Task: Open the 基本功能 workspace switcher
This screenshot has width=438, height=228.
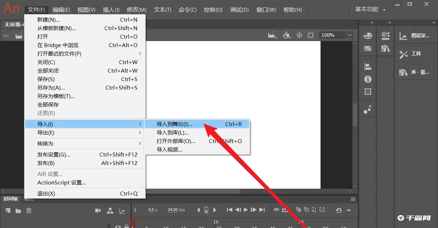Action: 369,10
